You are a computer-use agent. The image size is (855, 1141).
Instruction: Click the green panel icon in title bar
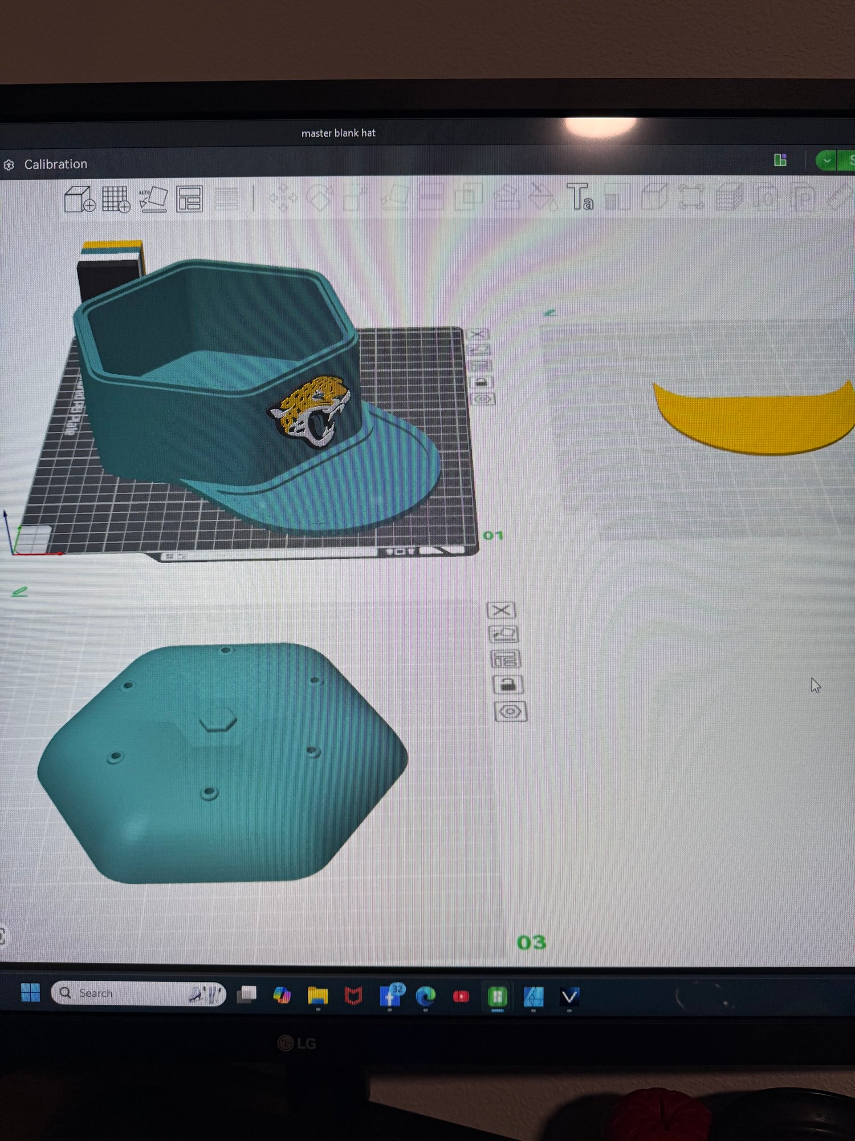click(780, 160)
